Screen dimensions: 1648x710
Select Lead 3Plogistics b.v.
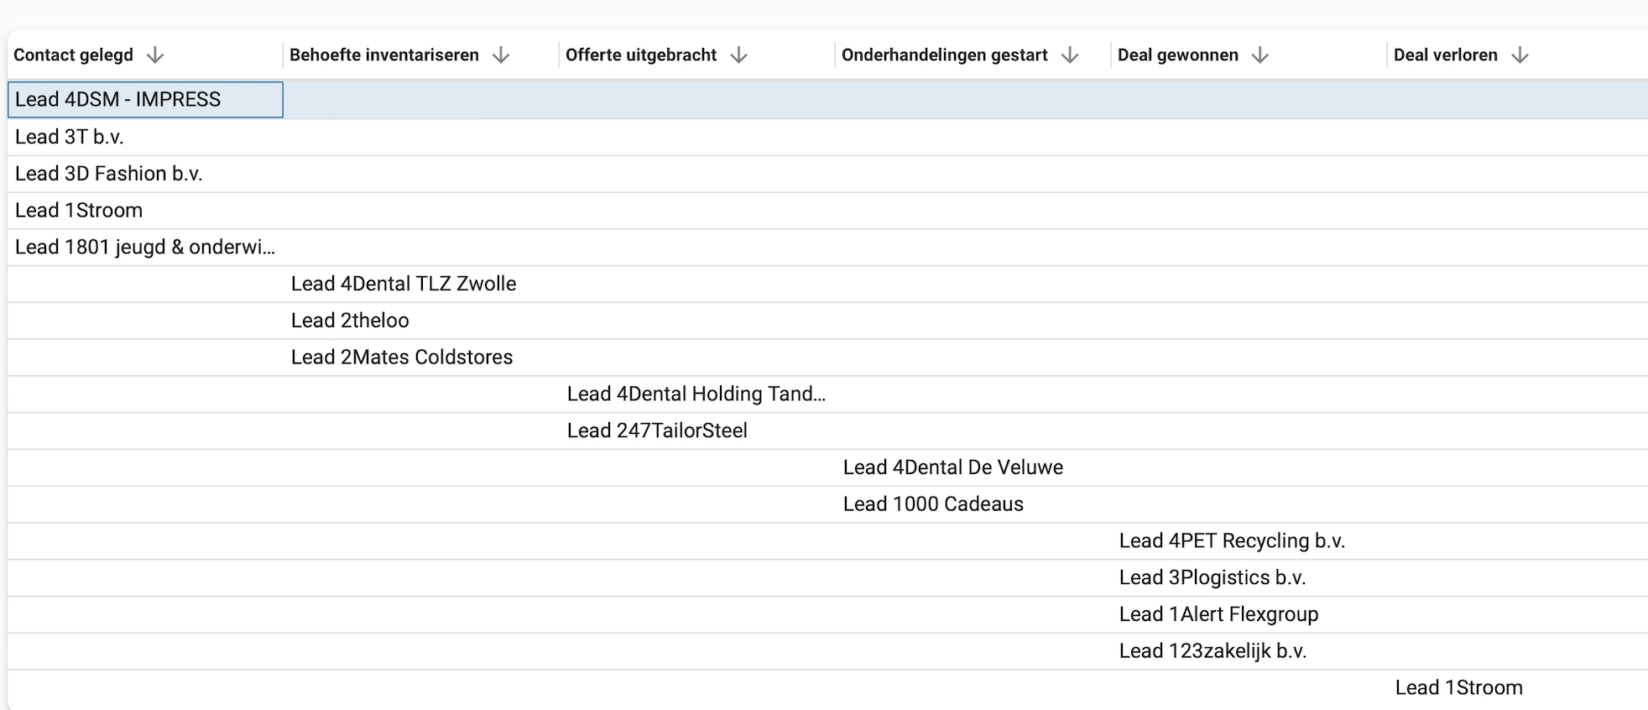click(1213, 578)
